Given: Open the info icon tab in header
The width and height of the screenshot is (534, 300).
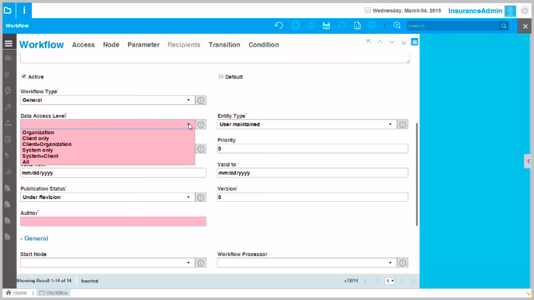Looking at the screenshot, I should [24, 11].
